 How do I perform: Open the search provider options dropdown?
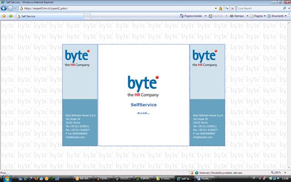coord(289,8)
